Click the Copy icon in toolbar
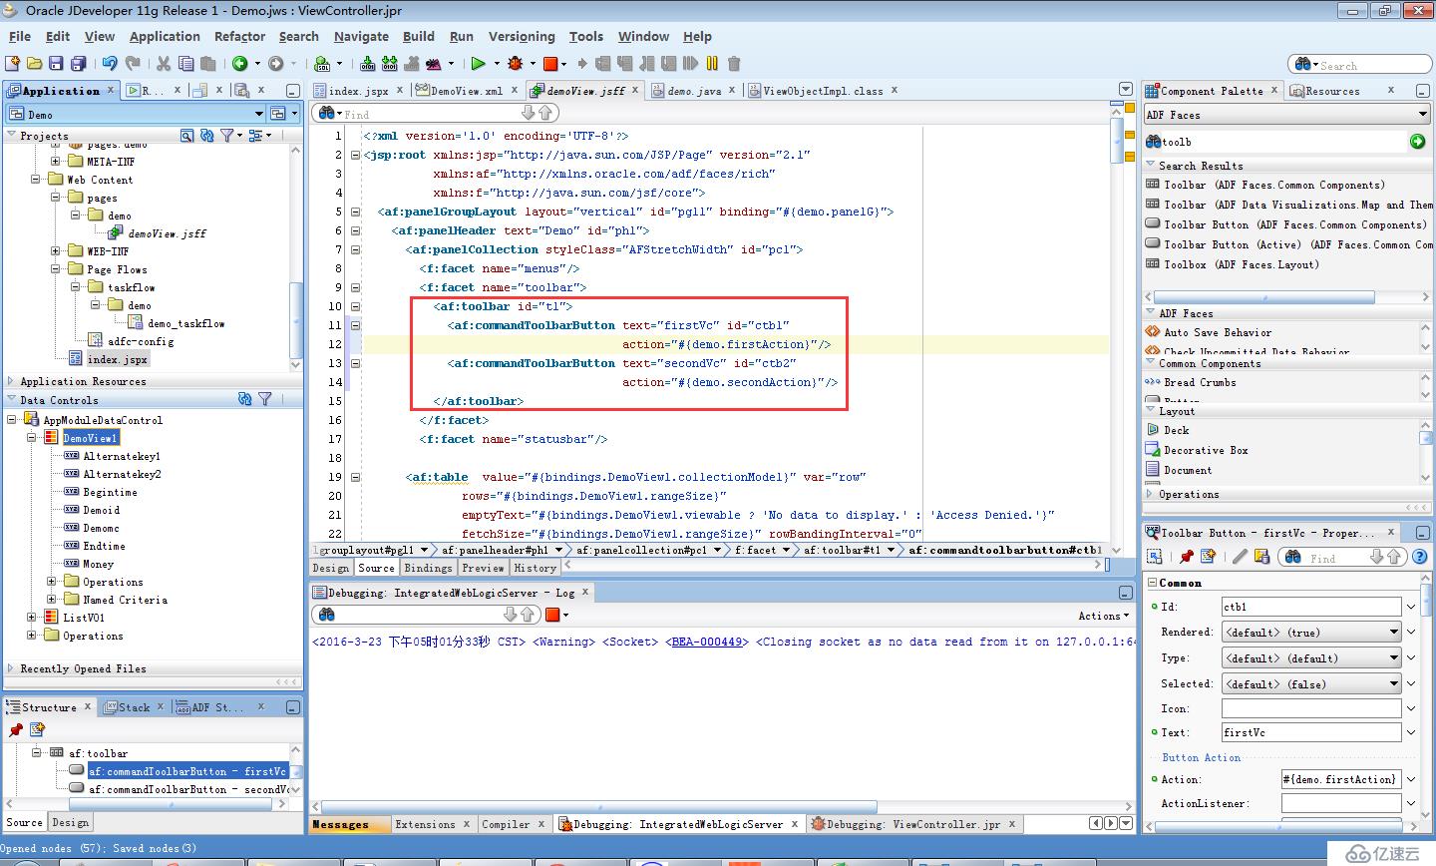The height and width of the screenshot is (866, 1436). point(185,64)
